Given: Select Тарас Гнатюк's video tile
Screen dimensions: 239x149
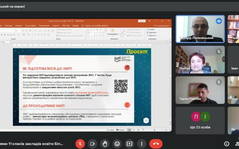Looking at the screenshot, I should coord(200,90).
